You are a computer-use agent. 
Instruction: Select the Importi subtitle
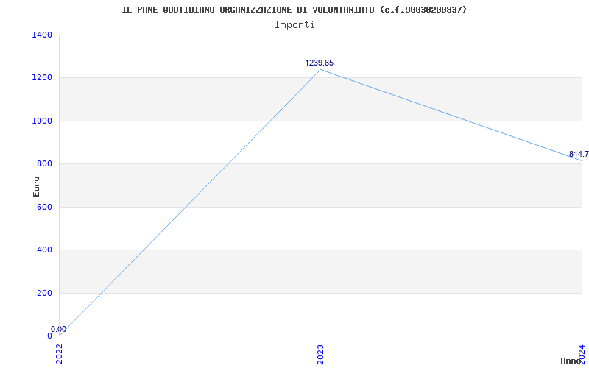[294, 25]
